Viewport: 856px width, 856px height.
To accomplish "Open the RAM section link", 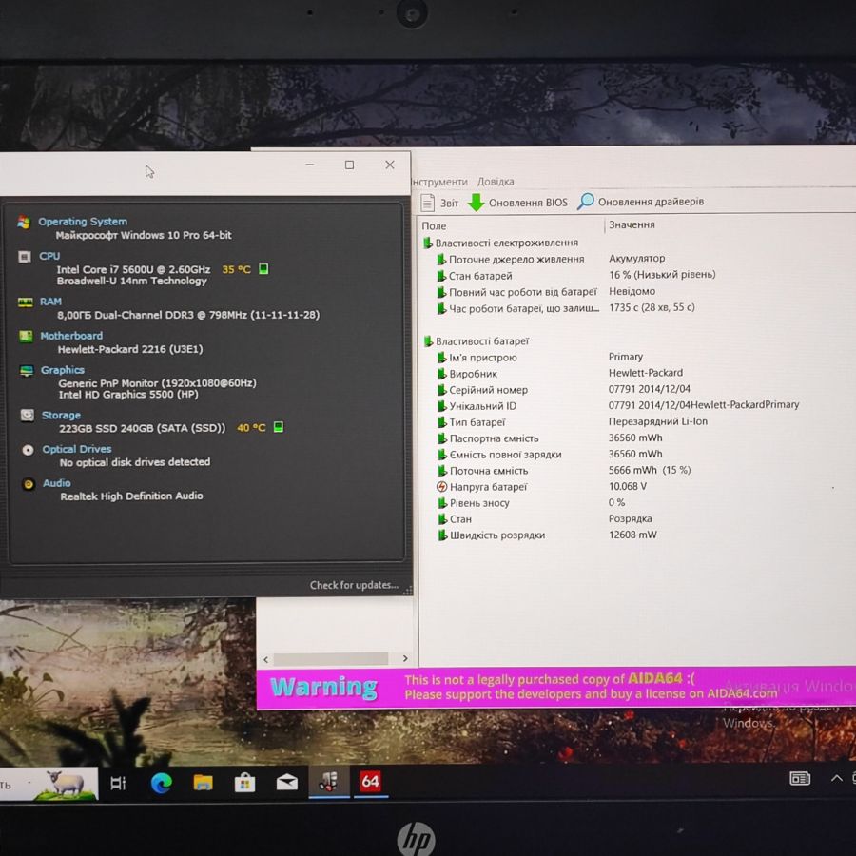I will point(50,302).
